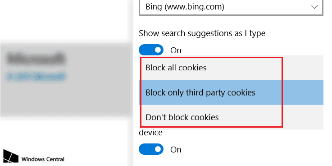The width and height of the screenshot is (332, 166).
Task: Toggle the switch below the "device" text
Action: pos(151,149)
